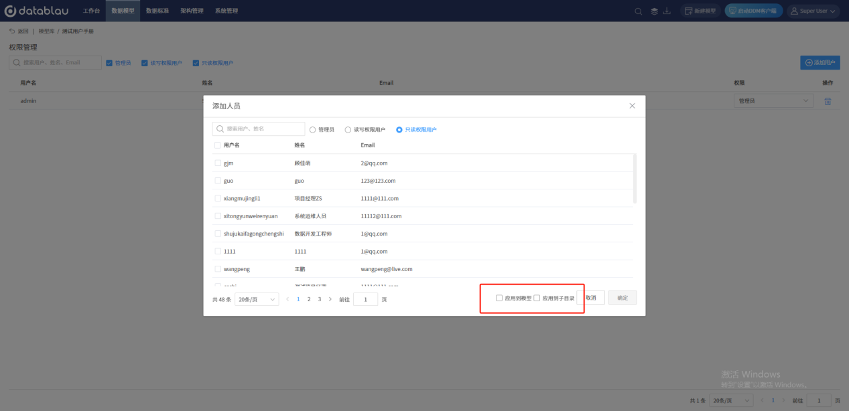The width and height of the screenshot is (849, 411).
Task: Click the 启动DDM客户端 button
Action: pos(754,11)
